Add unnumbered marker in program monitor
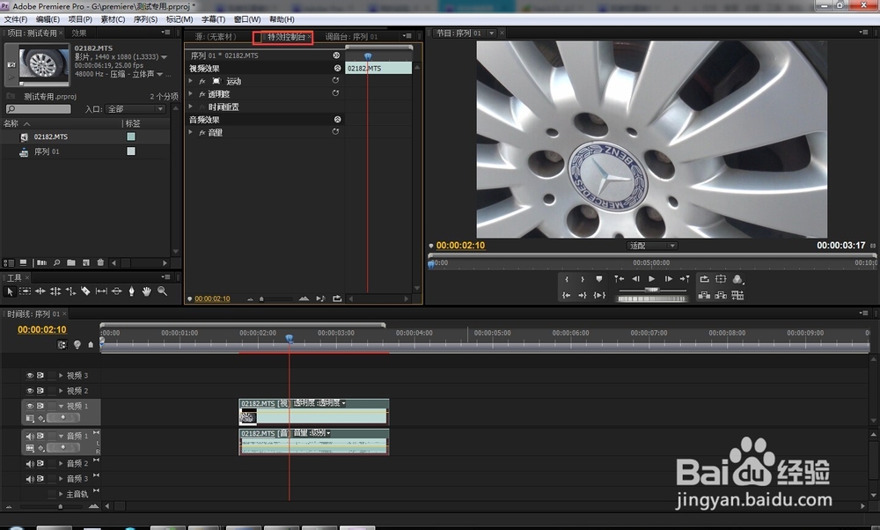 tap(598, 279)
